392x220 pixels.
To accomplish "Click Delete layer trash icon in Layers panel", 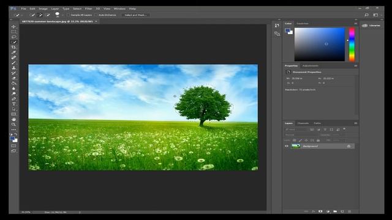I will (350, 211).
